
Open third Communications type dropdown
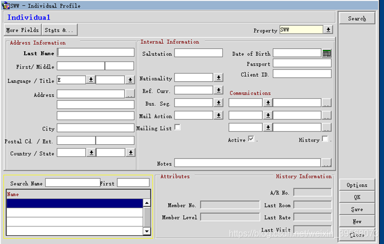coord(268,127)
